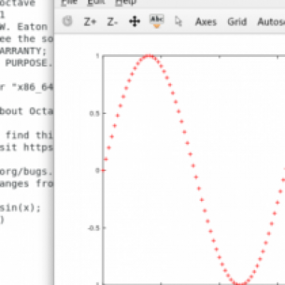Click the peak of the red sine curve
The height and width of the screenshot is (285, 285).
[x=149, y=56]
